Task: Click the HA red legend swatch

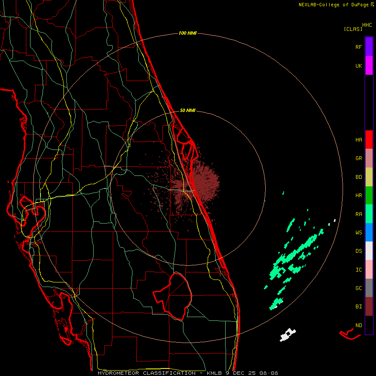Action: 369,140
